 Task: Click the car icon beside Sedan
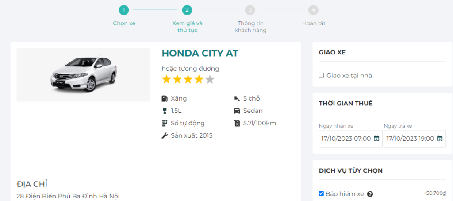coord(237,111)
